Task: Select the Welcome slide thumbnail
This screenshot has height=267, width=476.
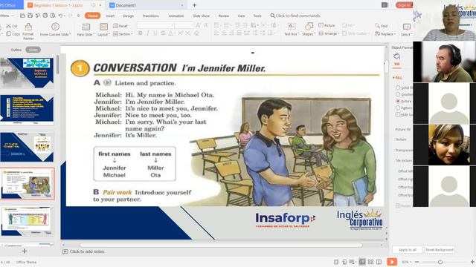Action: coord(27,73)
